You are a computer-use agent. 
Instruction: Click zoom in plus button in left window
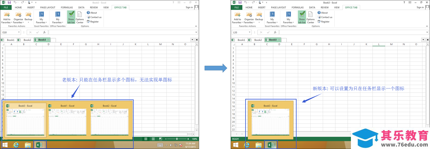[188, 139]
